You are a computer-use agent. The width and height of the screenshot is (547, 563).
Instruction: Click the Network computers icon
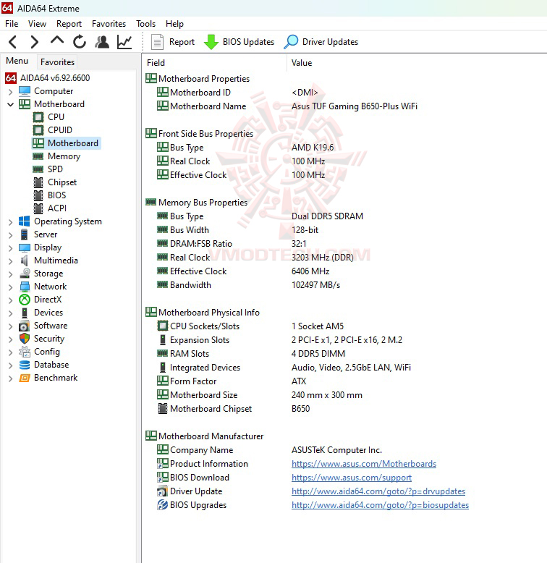pos(25,287)
